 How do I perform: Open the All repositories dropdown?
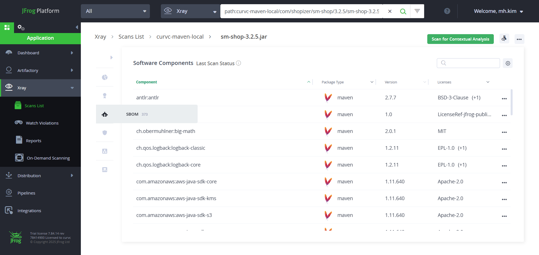(x=115, y=11)
